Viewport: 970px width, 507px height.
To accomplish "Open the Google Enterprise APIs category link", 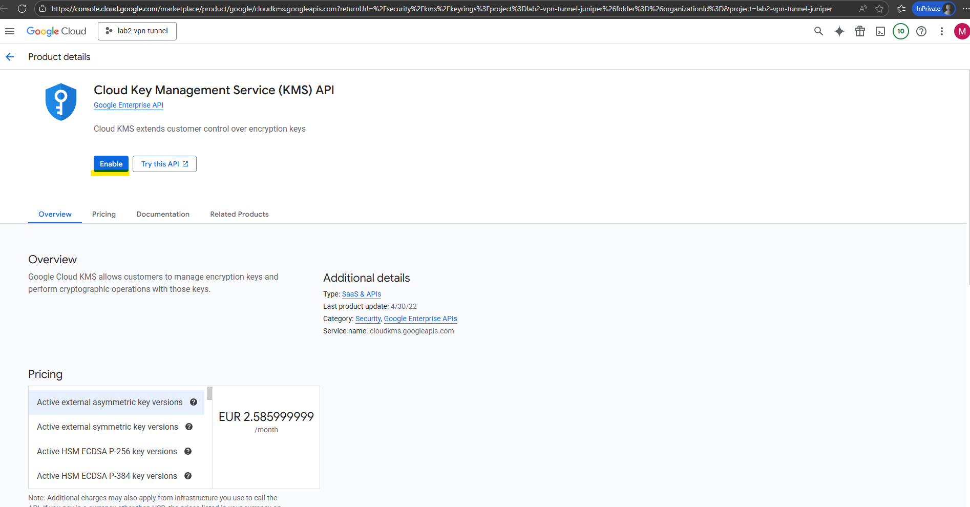I will 420,319.
